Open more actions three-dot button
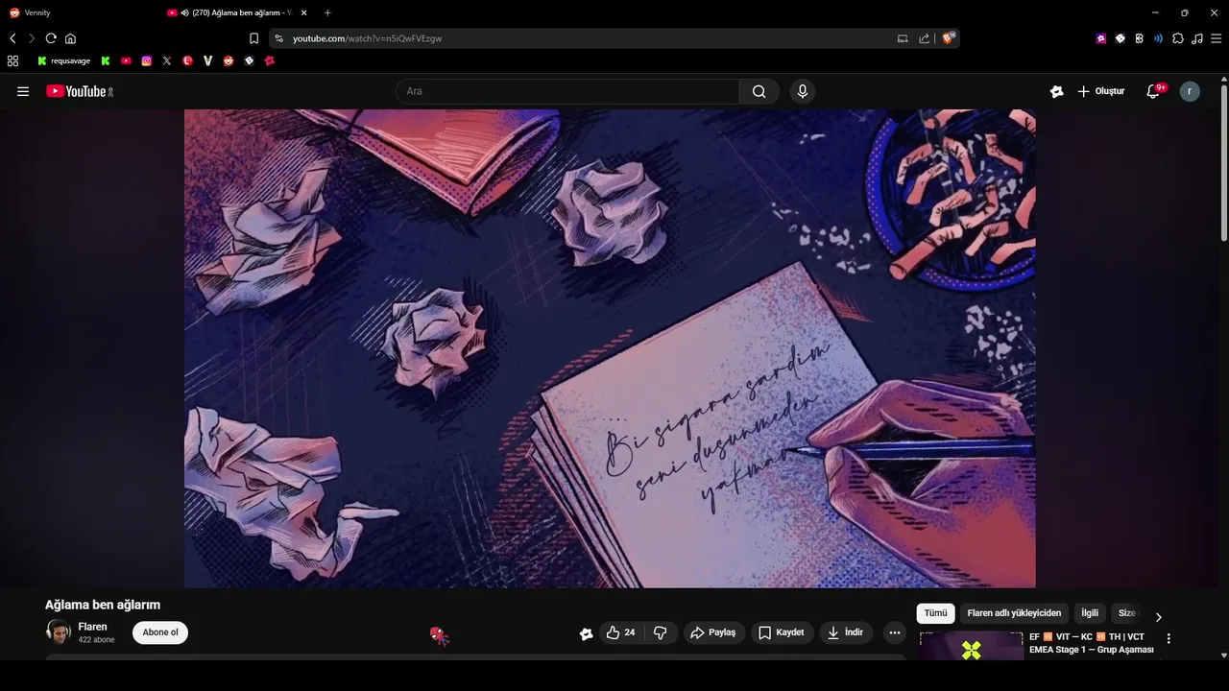Screen dimensions: 1229x691 coord(895,632)
